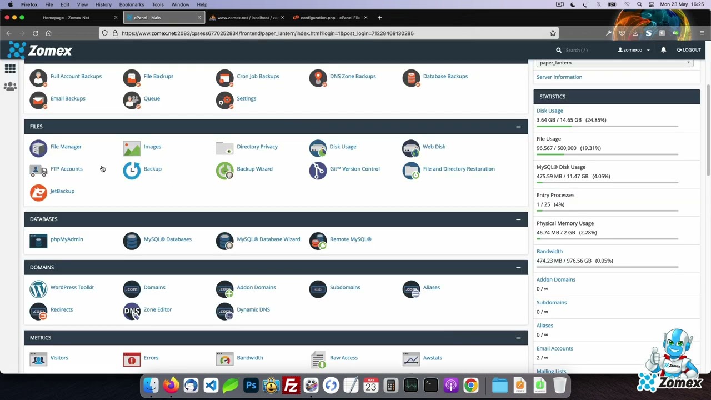Click the Dynamic DNS icon
This screenshot has width=711, height=400.
point(224,312)
